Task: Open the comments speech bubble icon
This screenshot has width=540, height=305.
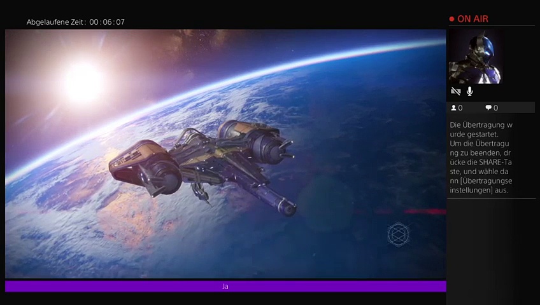Action: pyautogui.click(x=488, y=108)
